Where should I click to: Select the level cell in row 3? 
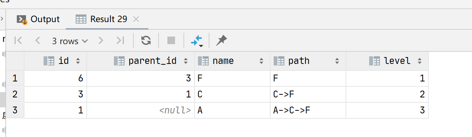pyautogui.click(x=387, y=110)
